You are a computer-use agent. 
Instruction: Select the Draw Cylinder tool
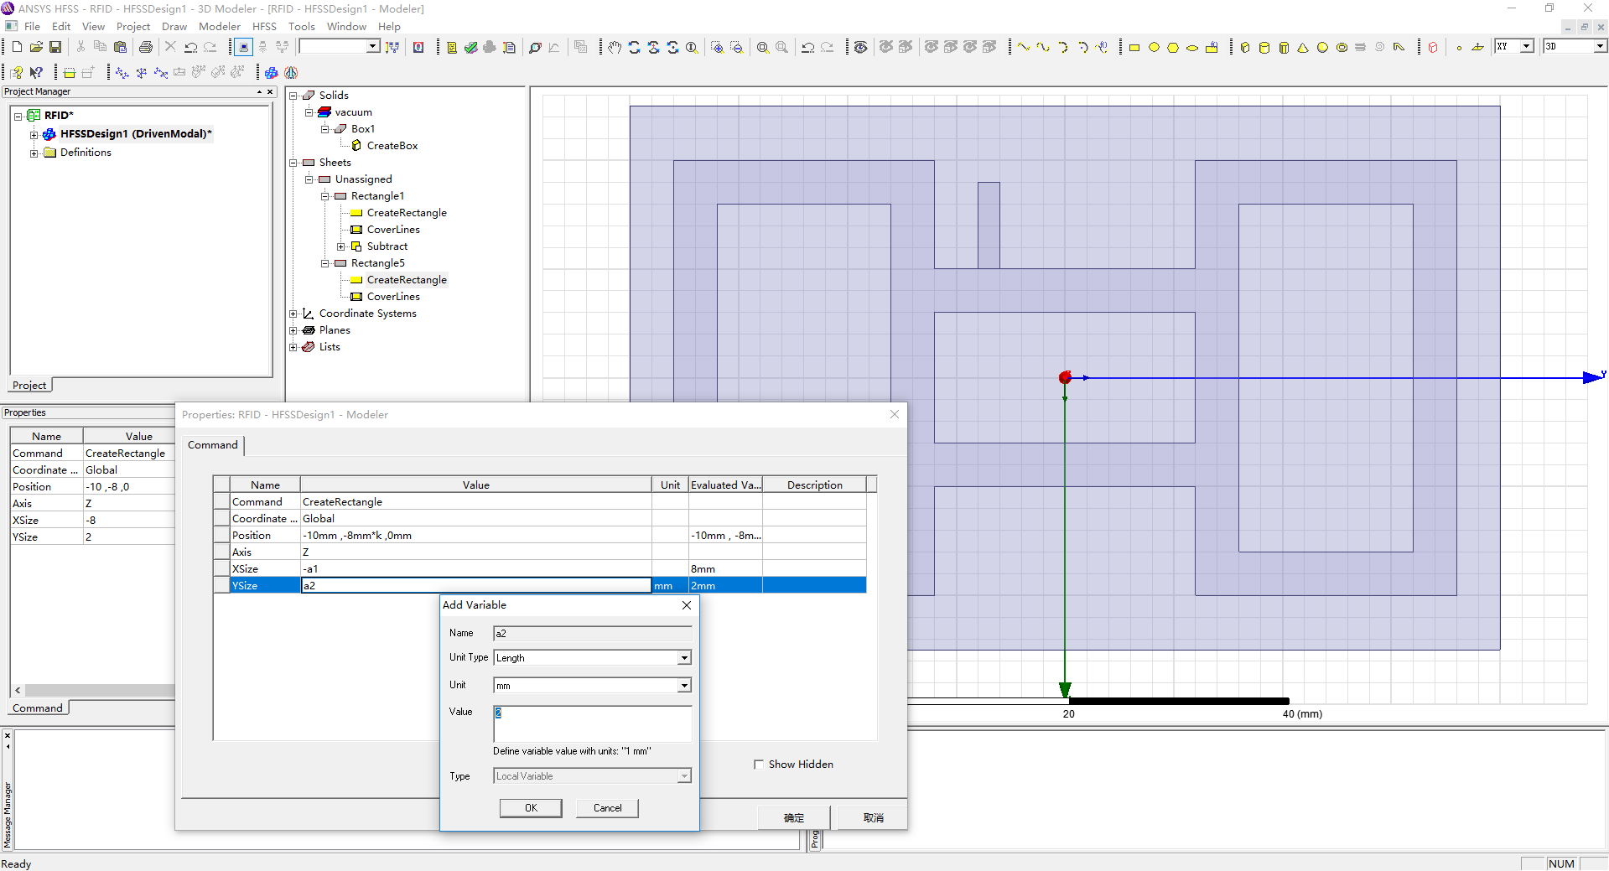coord(1264,48)
